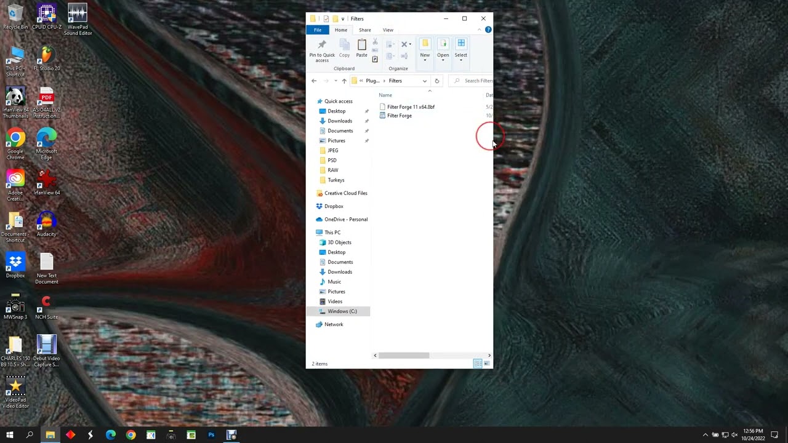Open the notification center in the taskbar
788x443 pixels.
coord(775,435)
